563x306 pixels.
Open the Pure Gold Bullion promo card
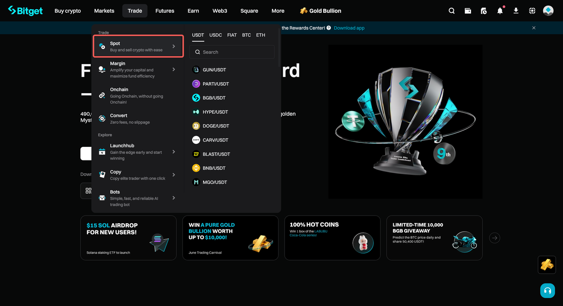230,238
